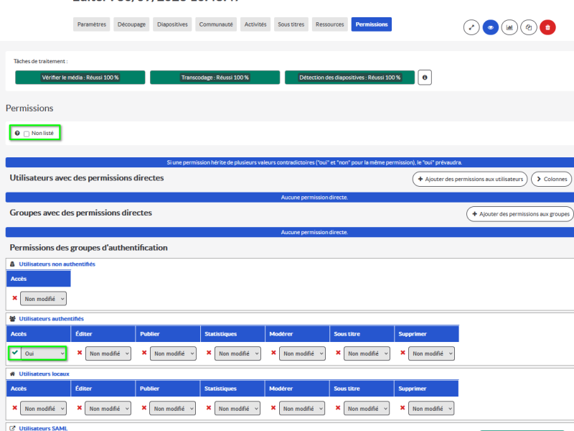
Task: Expand the Colonnes button
Action: coord(552,179)
